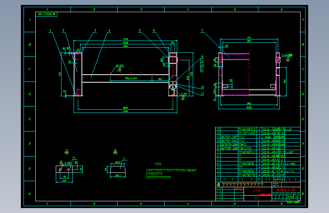Select the L=713 remark in the parts list

pos(290,171)
